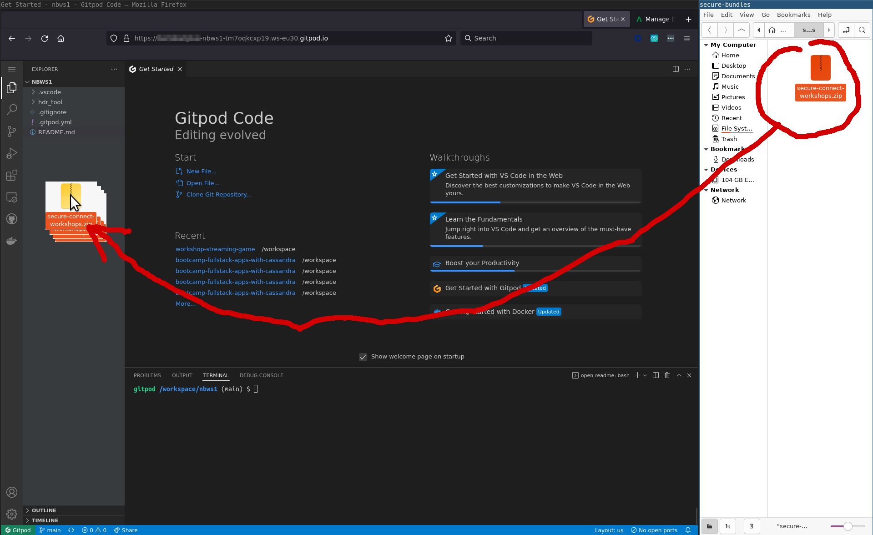Click Clone Git Repository link
Viewport: 873px width, 535px height.
point(219,195)
